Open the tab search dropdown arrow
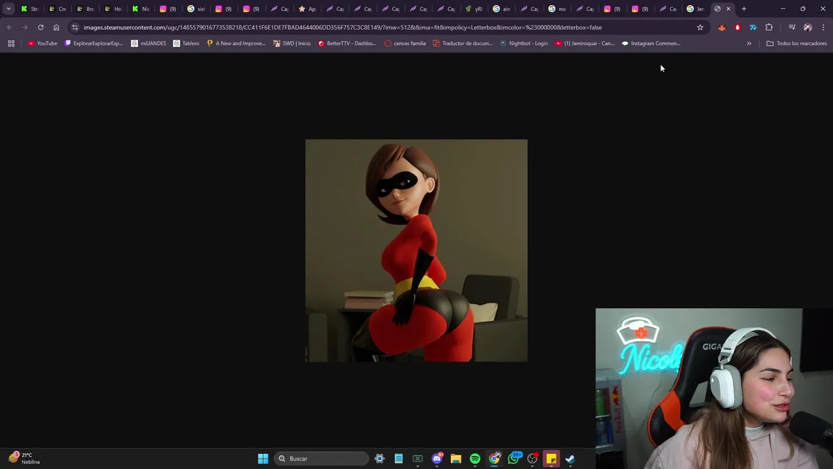This screenshot has width=833, height=469. pyautogui.click(x=8, y=8)
